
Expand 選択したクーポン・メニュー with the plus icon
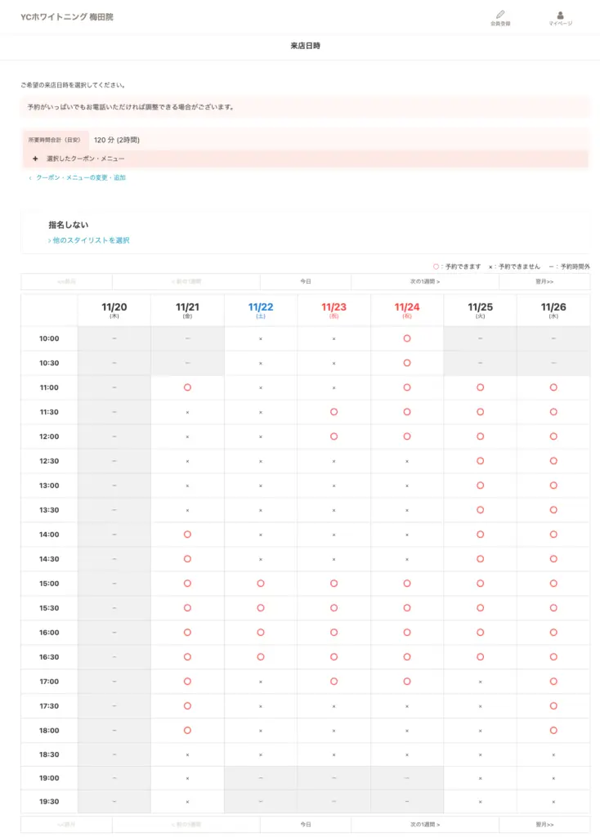point(35,159)
